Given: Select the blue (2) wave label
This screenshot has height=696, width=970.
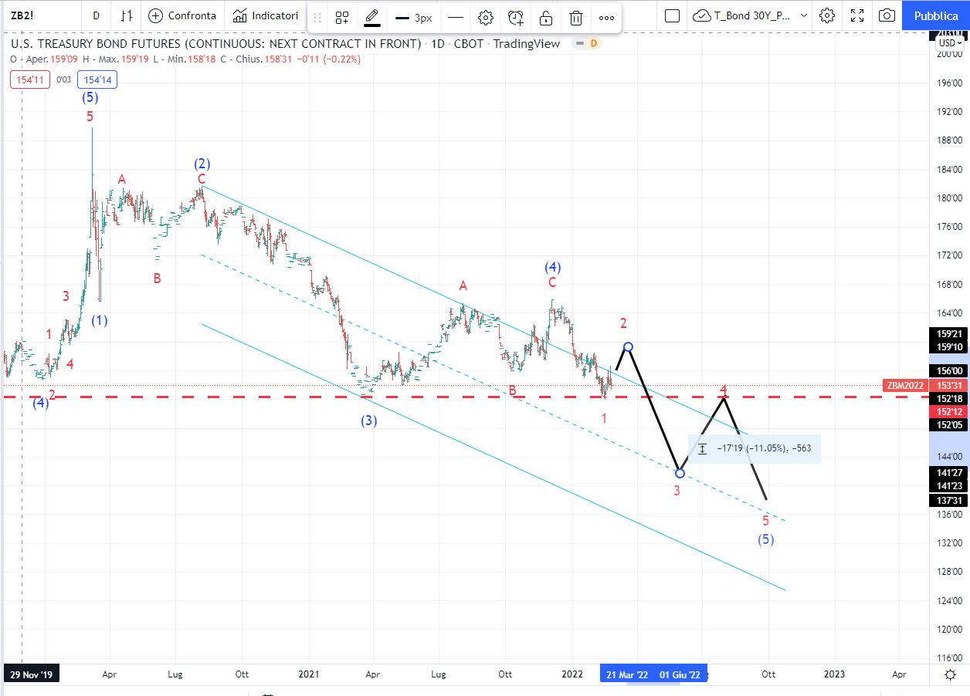Looking at the screenshot, I should pos(202,164).
